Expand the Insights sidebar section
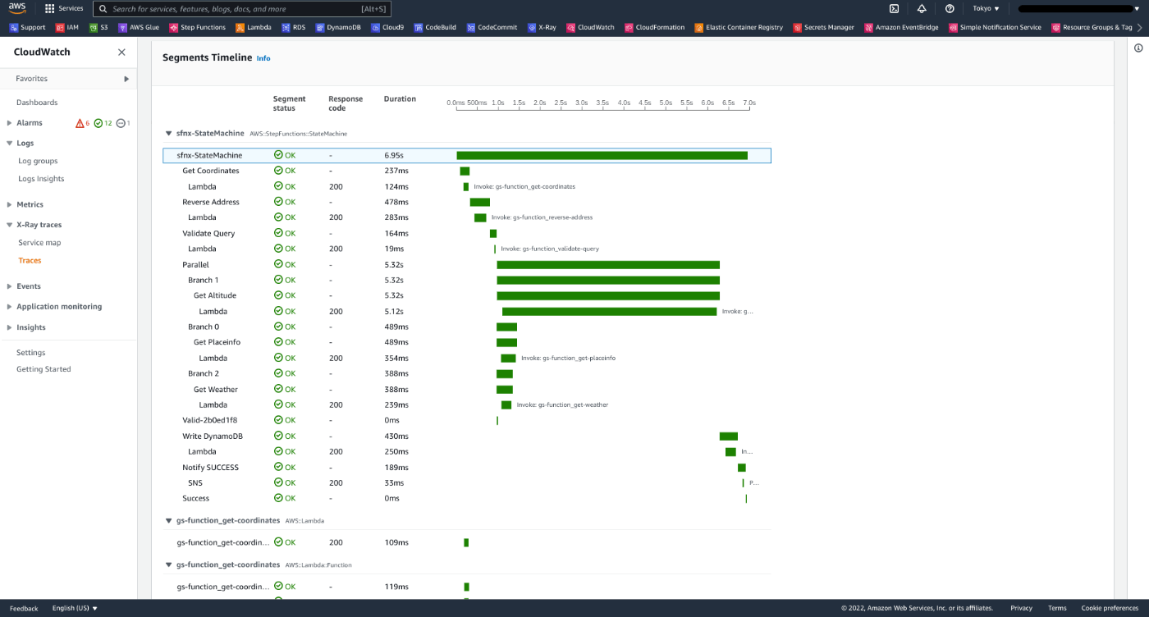Screen dimensions: 1149x617 [9, 327]
